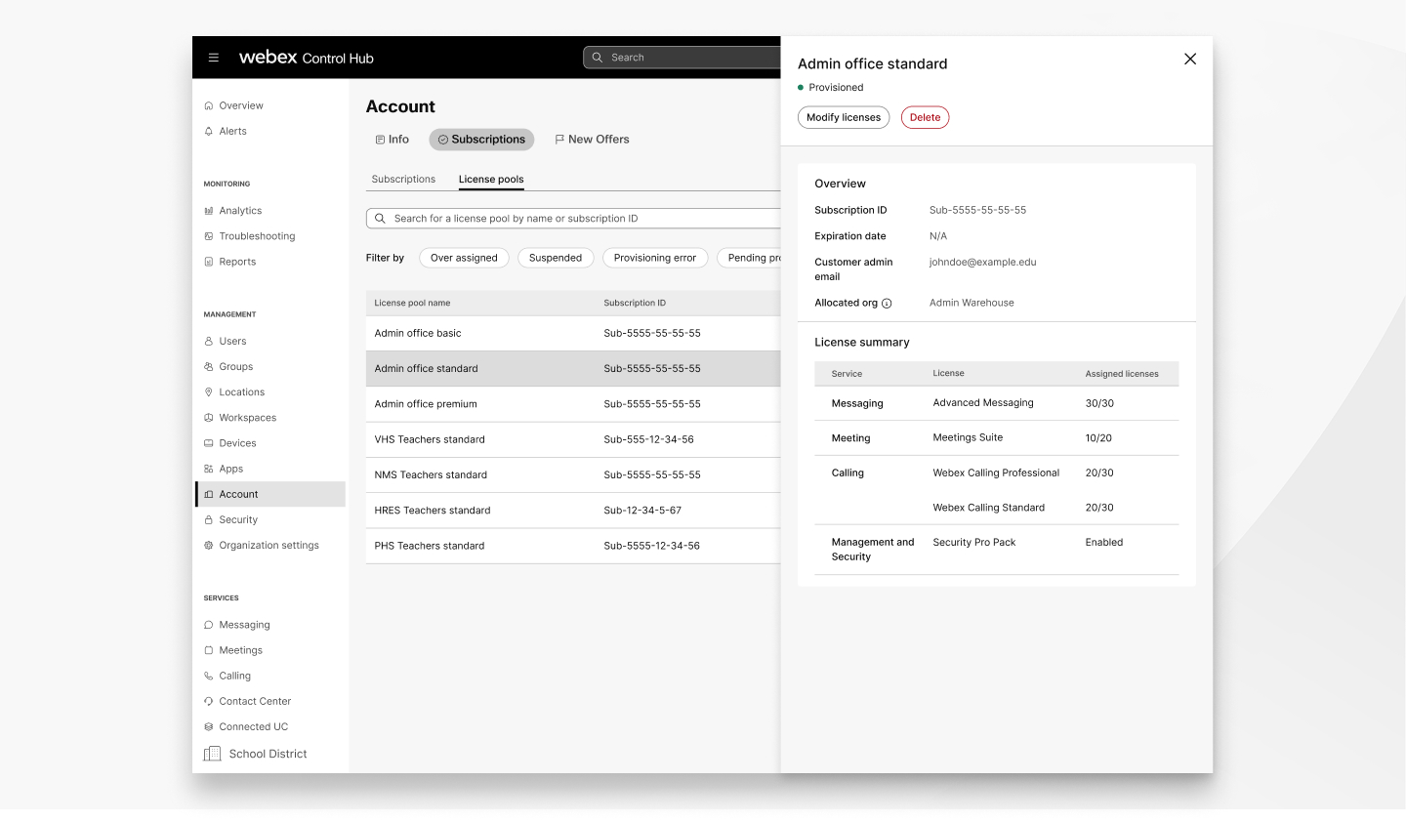The height and width of the screenshot is (822, 1406).
Task: Click the Groups icon in sidebar
Action: [x=208, y=367]
